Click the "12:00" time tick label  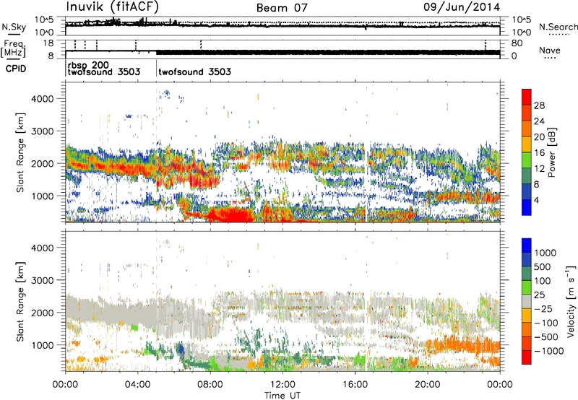pyautogui.click(x=282, y=385)
